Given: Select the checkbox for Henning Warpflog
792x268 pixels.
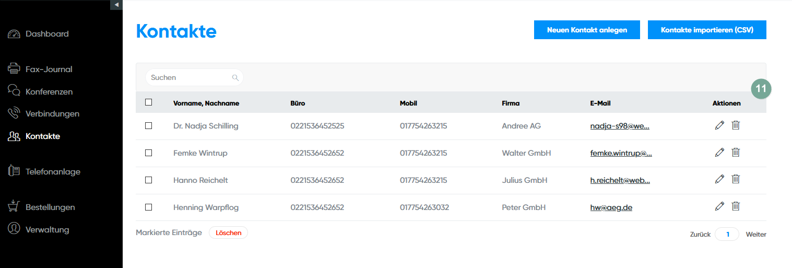Looking at the screenshot, I should (149, 207).
